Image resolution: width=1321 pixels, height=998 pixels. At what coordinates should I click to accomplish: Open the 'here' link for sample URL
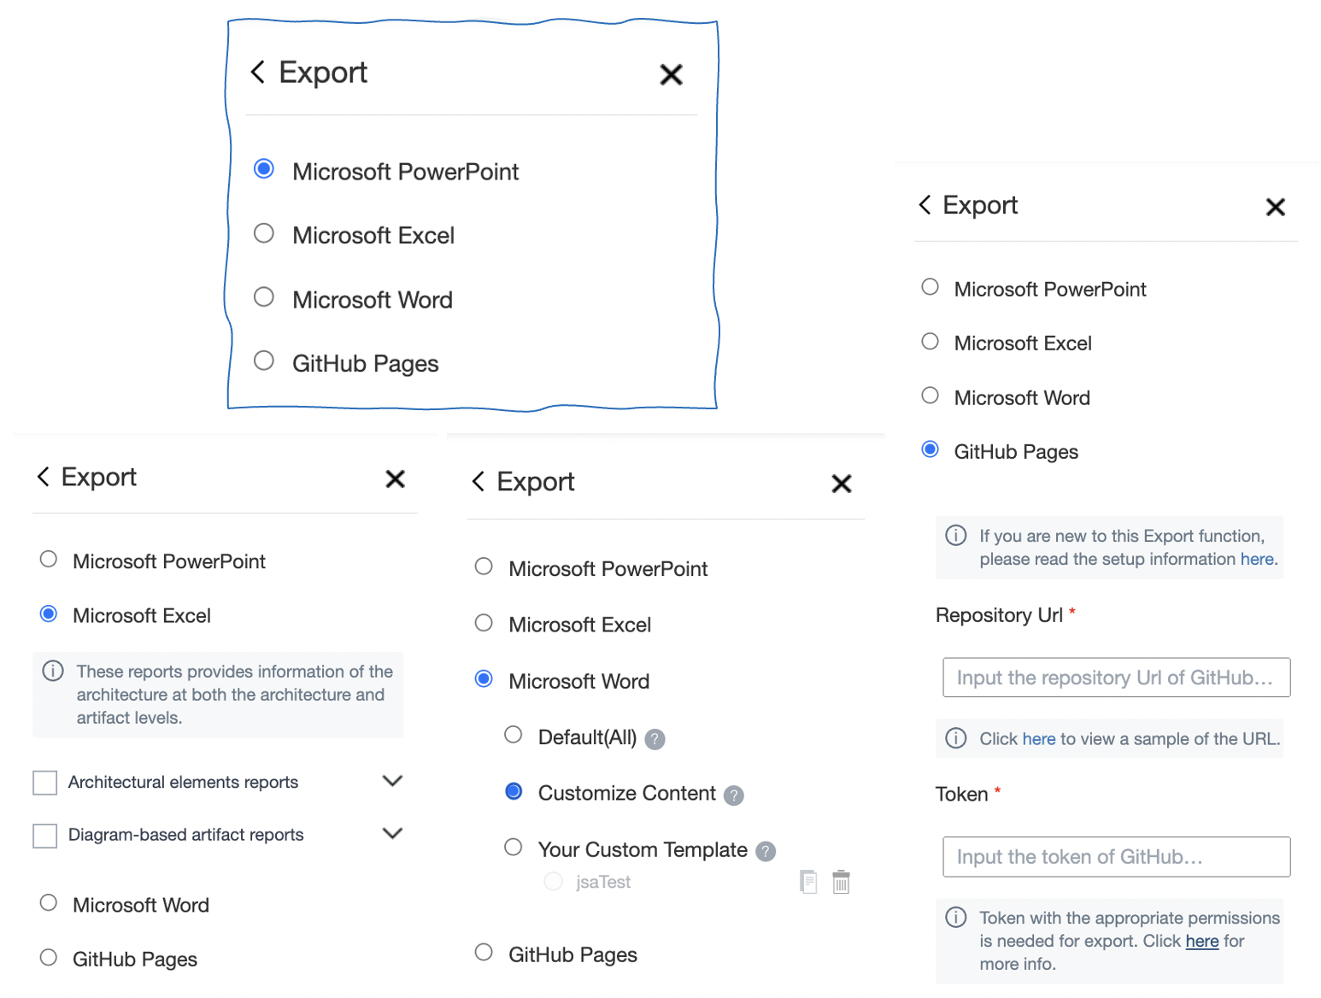(x=1039, y=738)
